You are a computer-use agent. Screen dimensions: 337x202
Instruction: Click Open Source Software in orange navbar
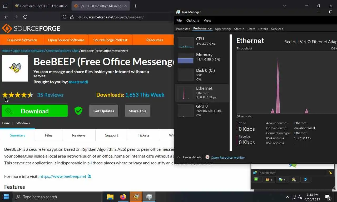[66, 40]
